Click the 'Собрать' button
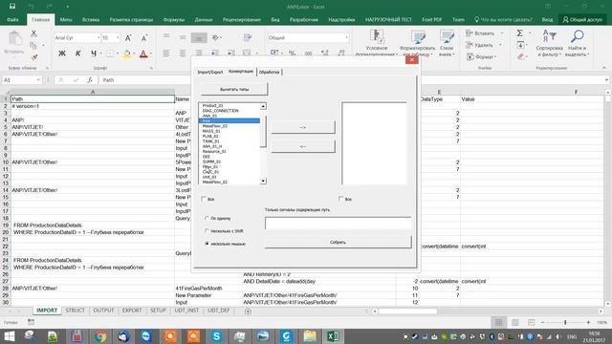 point(338,242)
